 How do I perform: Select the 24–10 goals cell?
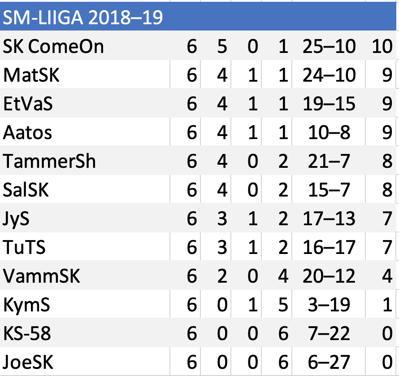click(x=329, y=75)
